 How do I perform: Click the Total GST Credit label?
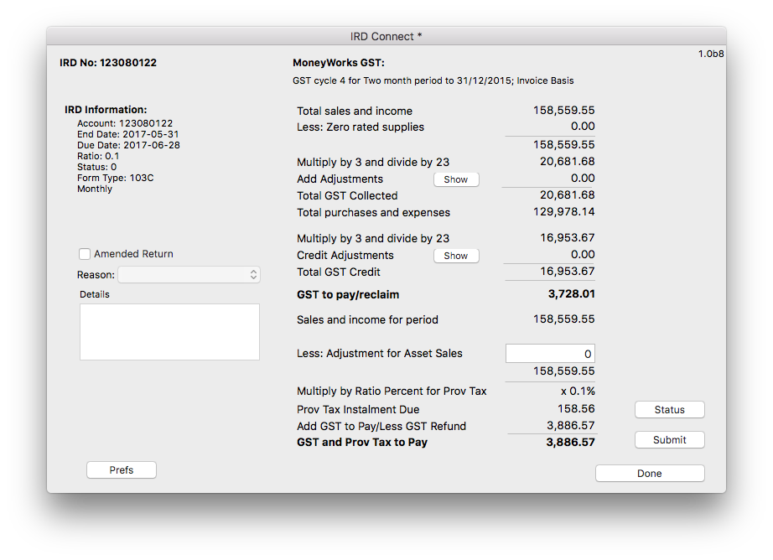[339, 272]
